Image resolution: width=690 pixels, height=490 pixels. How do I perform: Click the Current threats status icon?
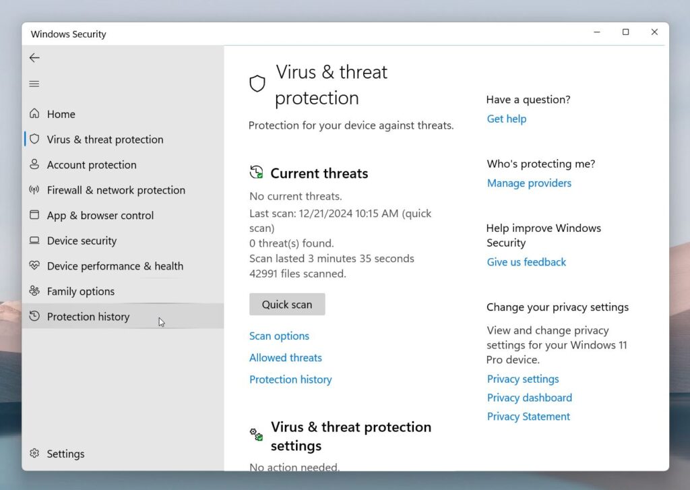[x=255, y=172]
